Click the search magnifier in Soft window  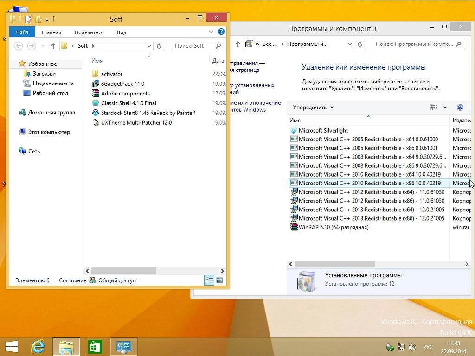coord(218,46)
